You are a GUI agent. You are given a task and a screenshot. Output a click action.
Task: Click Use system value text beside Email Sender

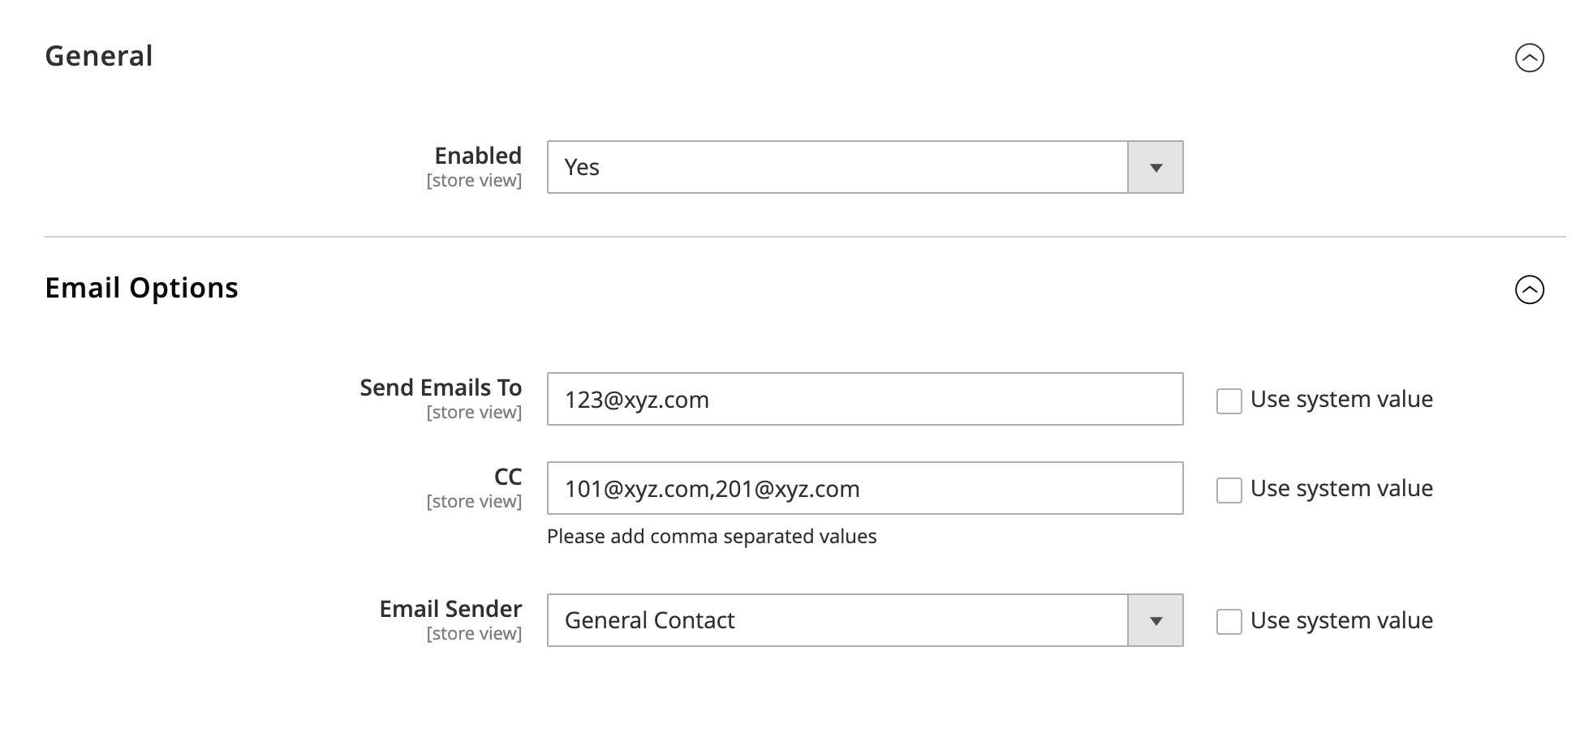click(1341, 620)
